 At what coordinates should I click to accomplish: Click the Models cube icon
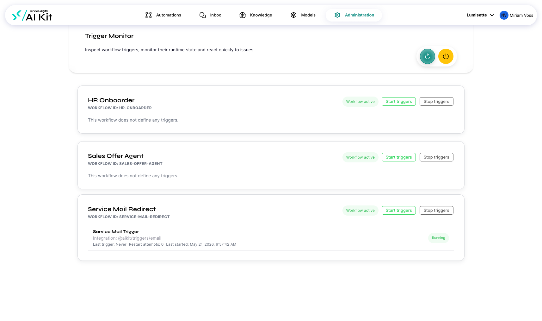(293, 15)
